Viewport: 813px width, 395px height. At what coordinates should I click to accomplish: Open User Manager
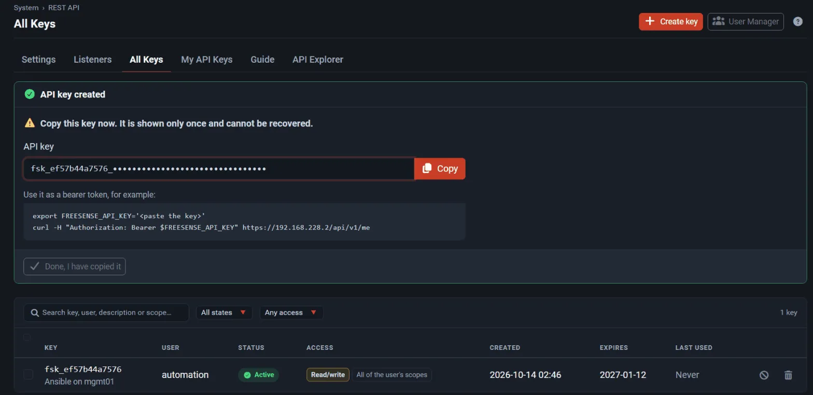(x=745, y=22)
